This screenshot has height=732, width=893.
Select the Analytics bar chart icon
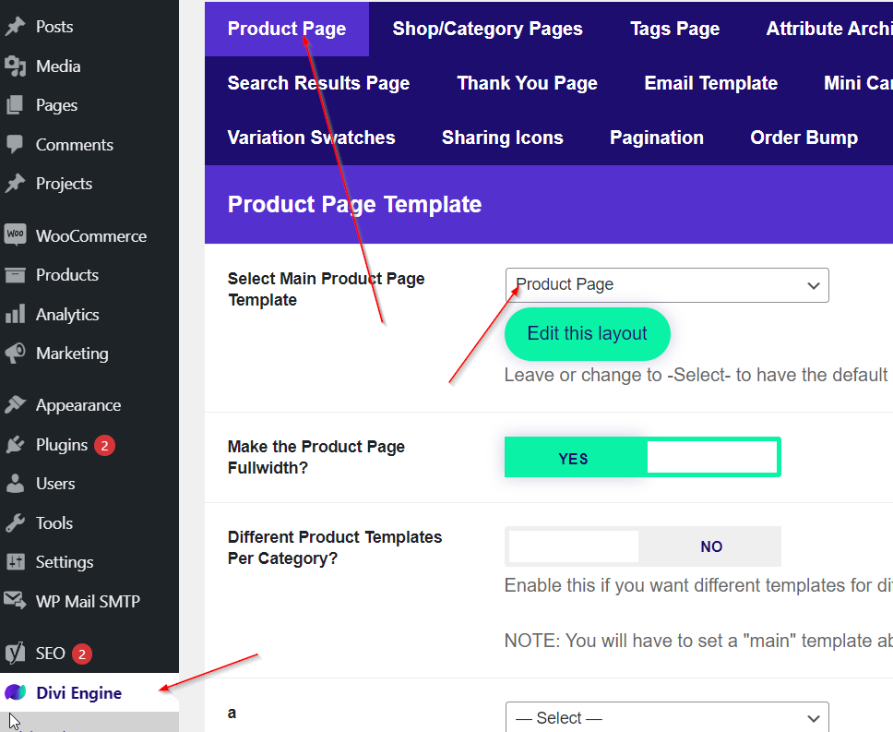click(15, 315)
